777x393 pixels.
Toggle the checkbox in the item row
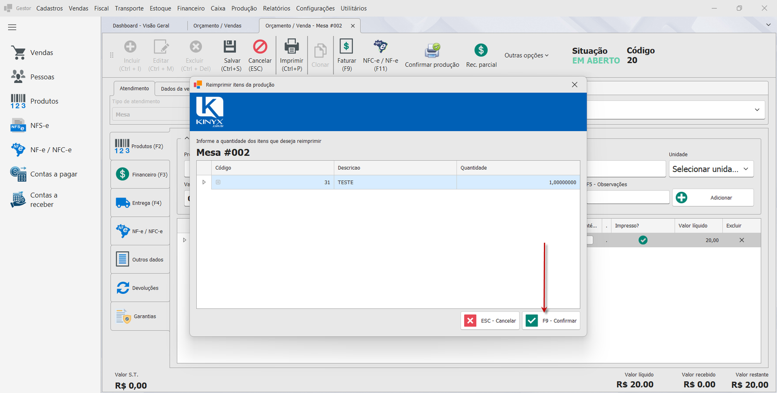[590, 240]
